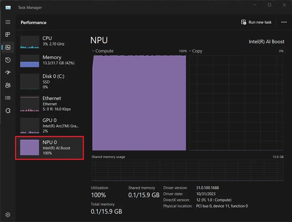Click the Run new task button
The height and width of the screenshot is (222, 292).
coord(256,22)
